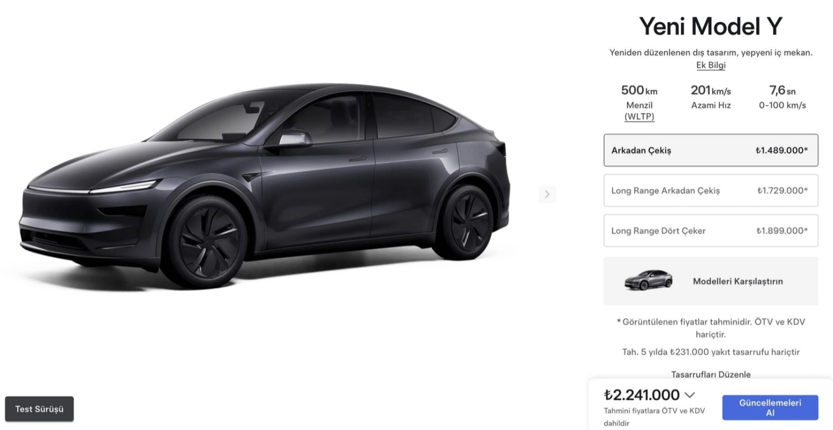
Task: Click the next image arrow icon
Action: click(547, 194)
